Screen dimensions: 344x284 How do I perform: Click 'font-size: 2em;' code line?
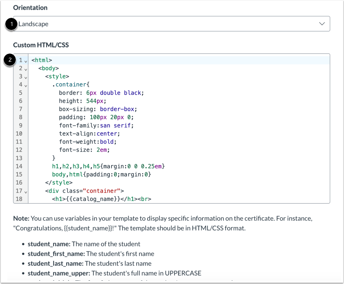[x=84, y=150]
